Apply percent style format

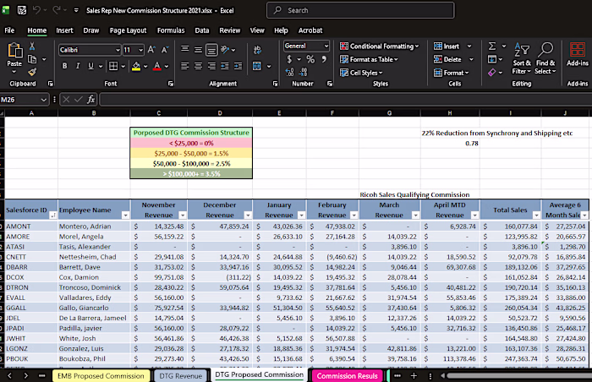(310, 59)
